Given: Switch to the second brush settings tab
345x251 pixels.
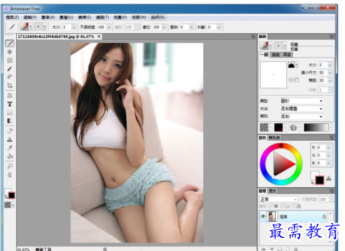Looking at the screenshot, I should pos(275,54).
